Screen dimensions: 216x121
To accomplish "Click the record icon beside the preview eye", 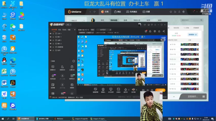I will click(143, 90).
